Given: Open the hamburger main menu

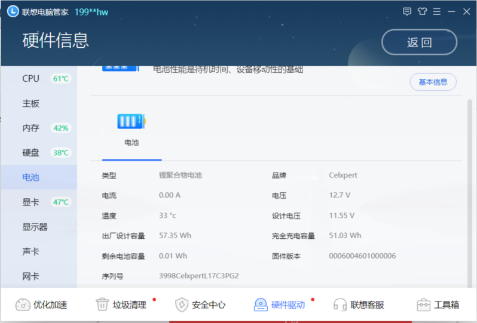Looking at the screenshot, I should (x=437, y=11).
